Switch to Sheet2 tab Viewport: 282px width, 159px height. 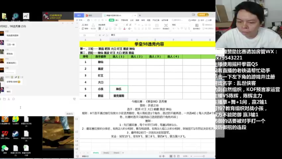pos(106,153)
